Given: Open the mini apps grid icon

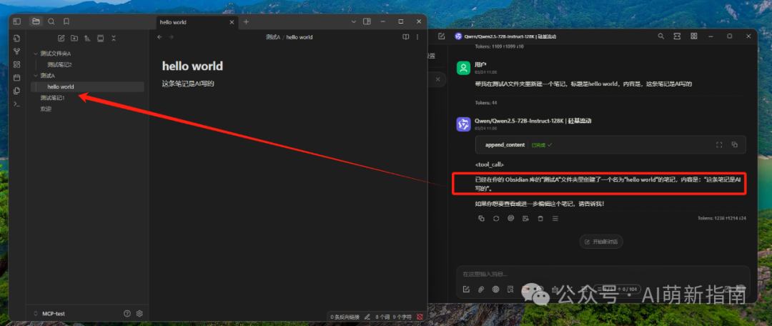Looking at the screenshot, I should 693,36.
